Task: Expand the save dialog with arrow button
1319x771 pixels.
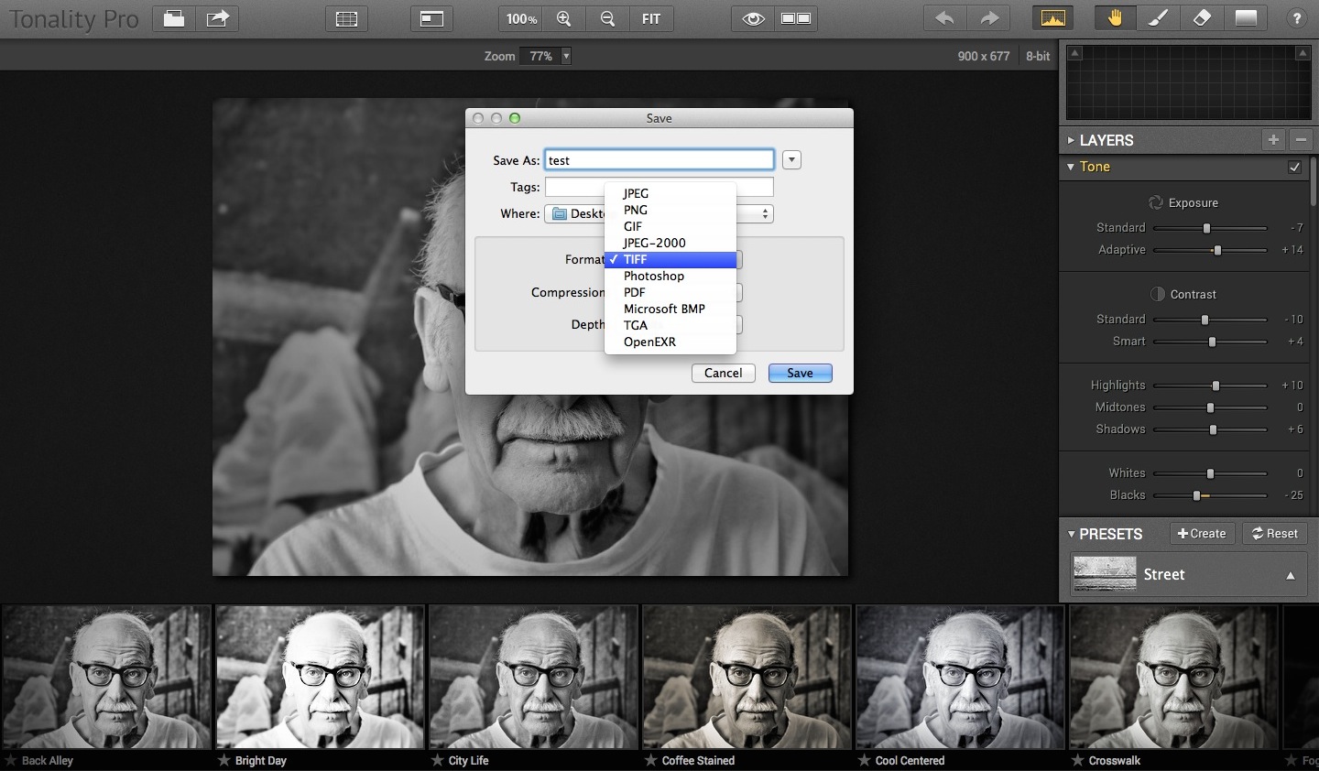Action: pos(791,160)
